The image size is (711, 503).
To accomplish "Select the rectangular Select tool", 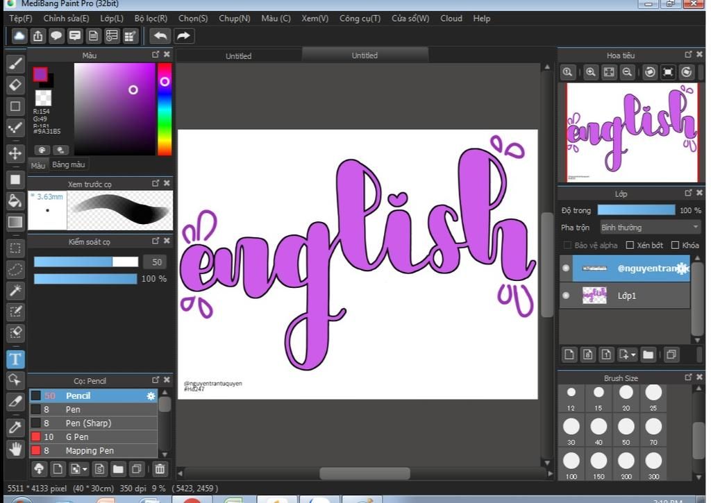I will tap(15, 248).
